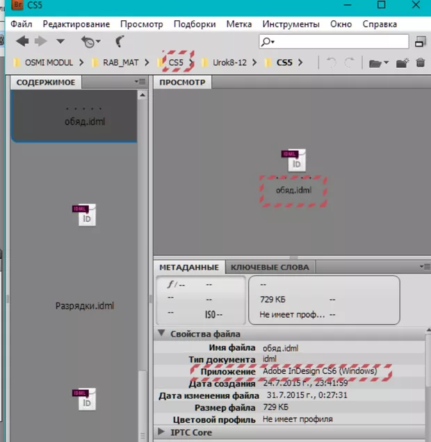Expand the chevron after the final CS5 crumb

(300, 63)
